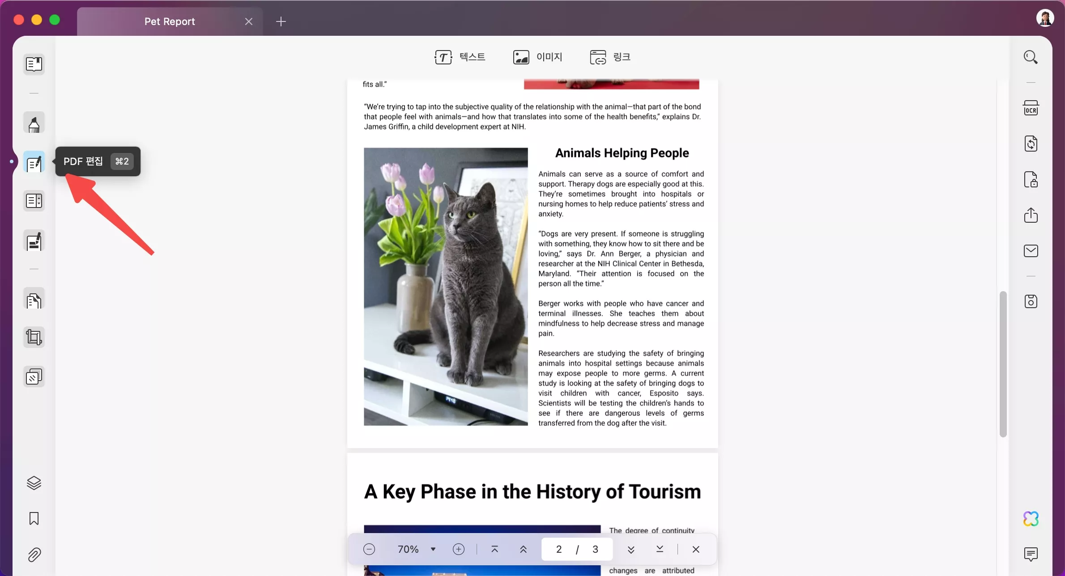Open the Convert PDF tool
1065x576 pixels.
1031,144
